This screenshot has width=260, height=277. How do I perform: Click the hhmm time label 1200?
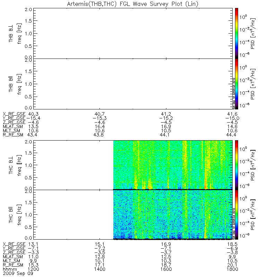[33, 269]
